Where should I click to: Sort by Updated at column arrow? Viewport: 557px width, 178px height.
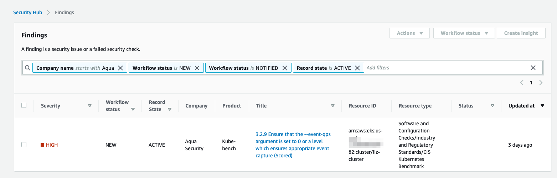(x=542, y=106)
